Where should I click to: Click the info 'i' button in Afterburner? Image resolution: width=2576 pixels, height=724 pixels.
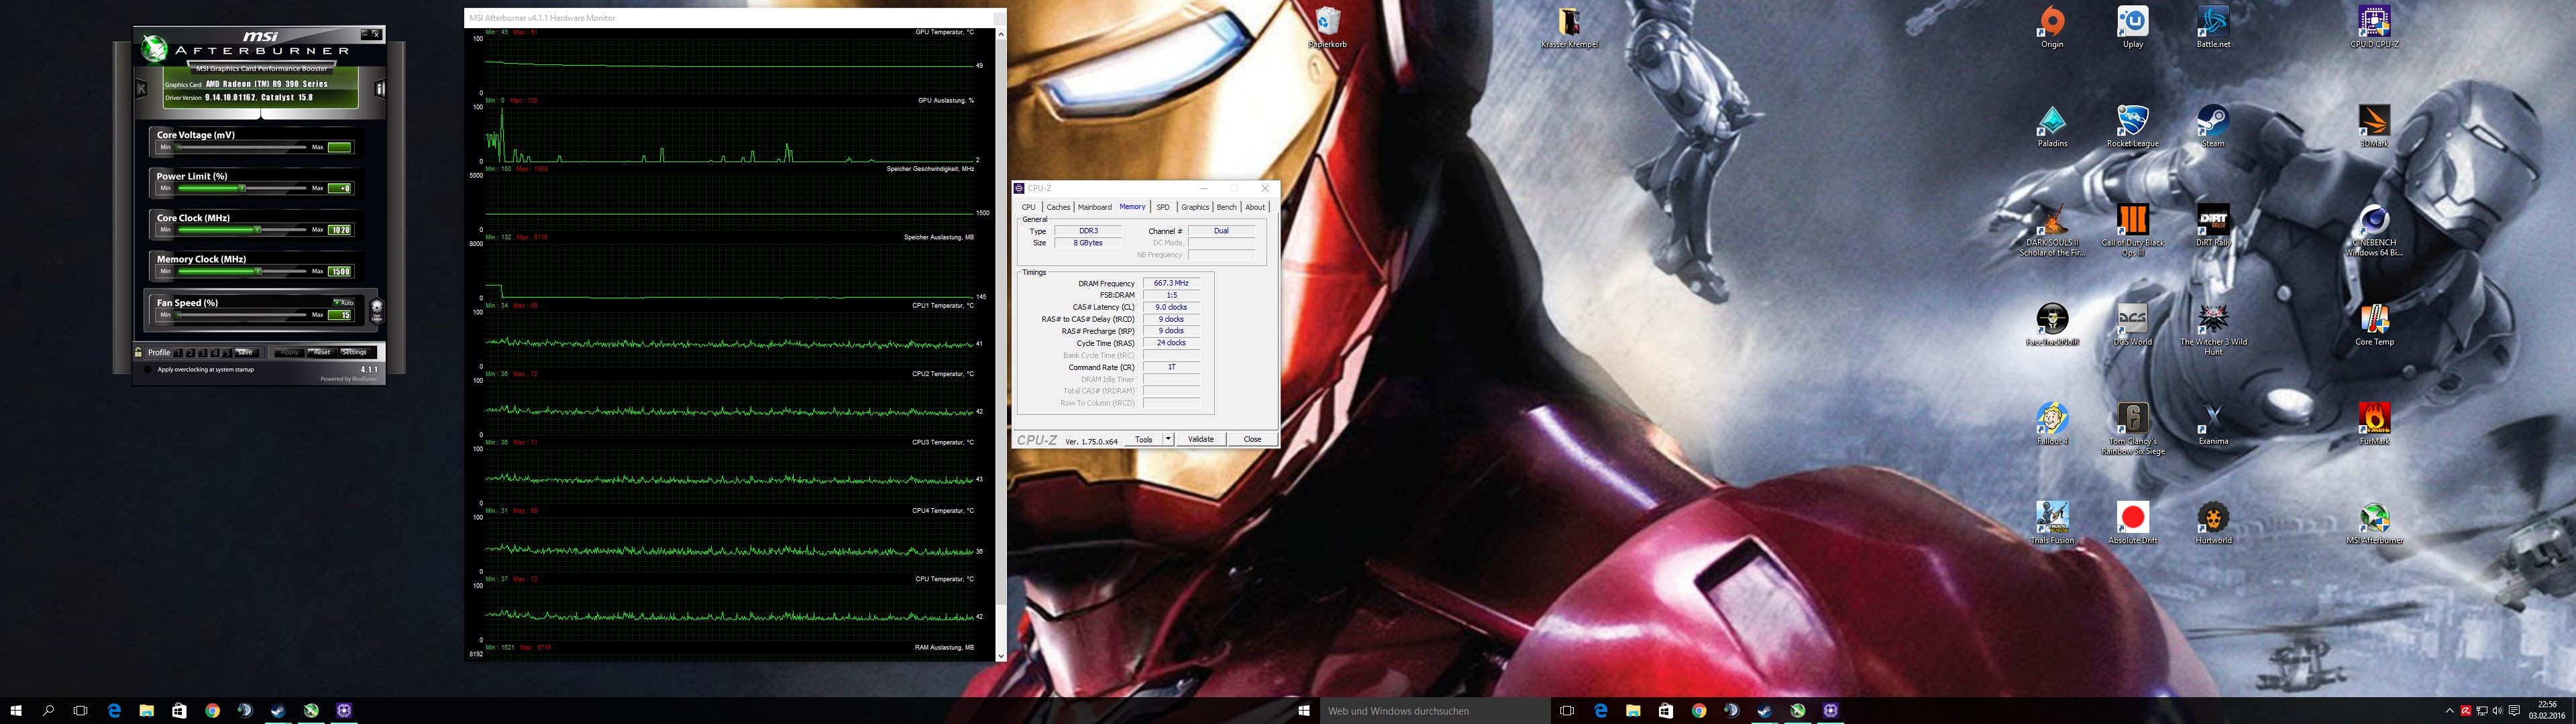point(380,89)
